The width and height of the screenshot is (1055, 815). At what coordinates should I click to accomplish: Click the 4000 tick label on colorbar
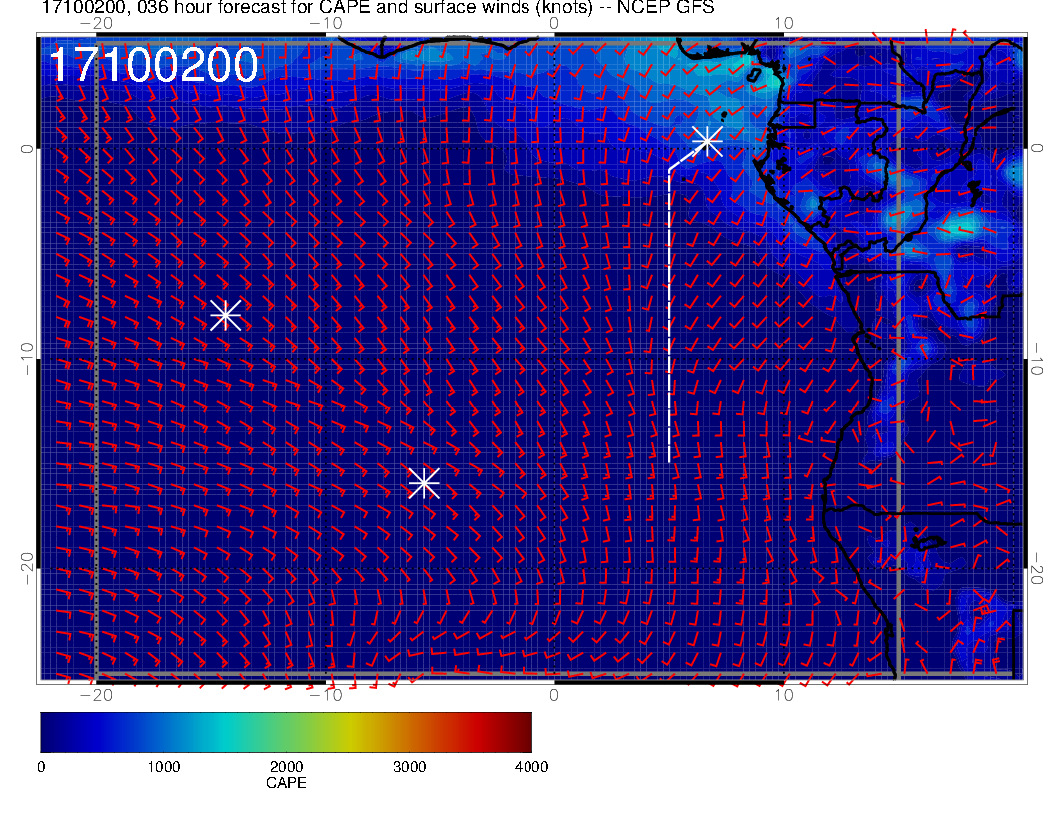pos(530,767)
